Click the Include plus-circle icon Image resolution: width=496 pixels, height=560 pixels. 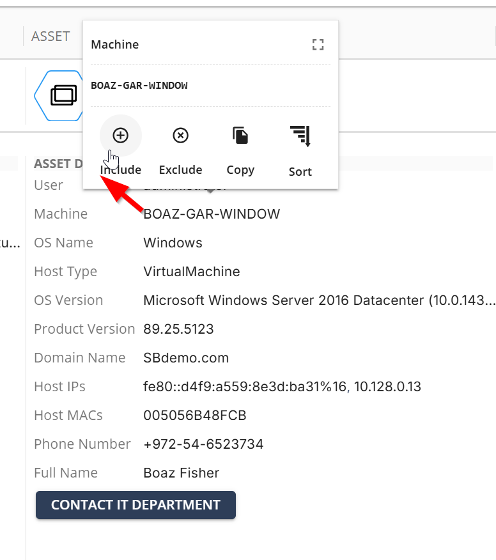(120, 136)
